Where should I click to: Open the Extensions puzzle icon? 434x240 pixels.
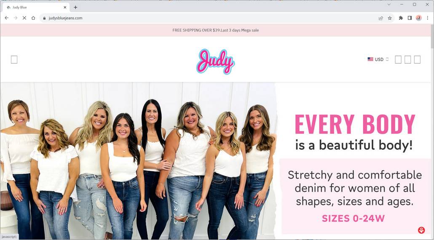tap(401, 18)
